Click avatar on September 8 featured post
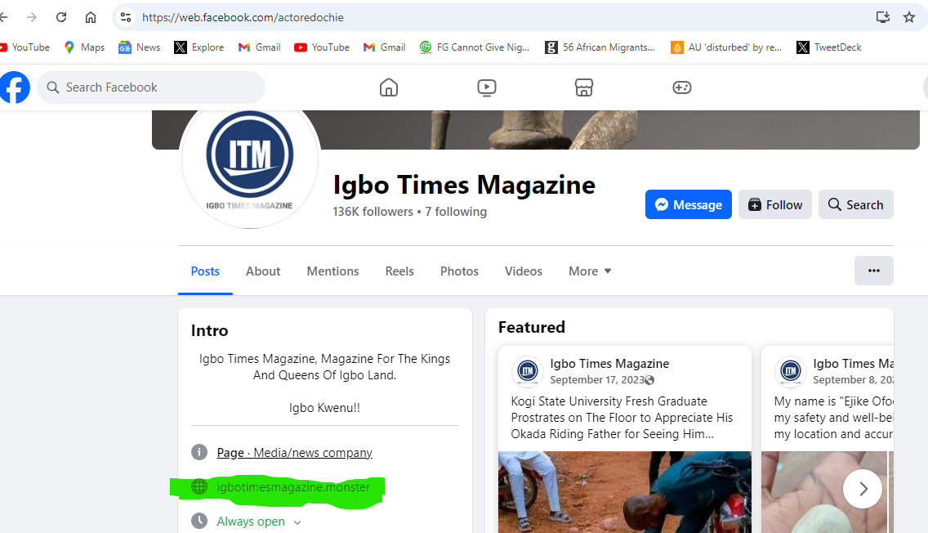 [x=790, y=371]
